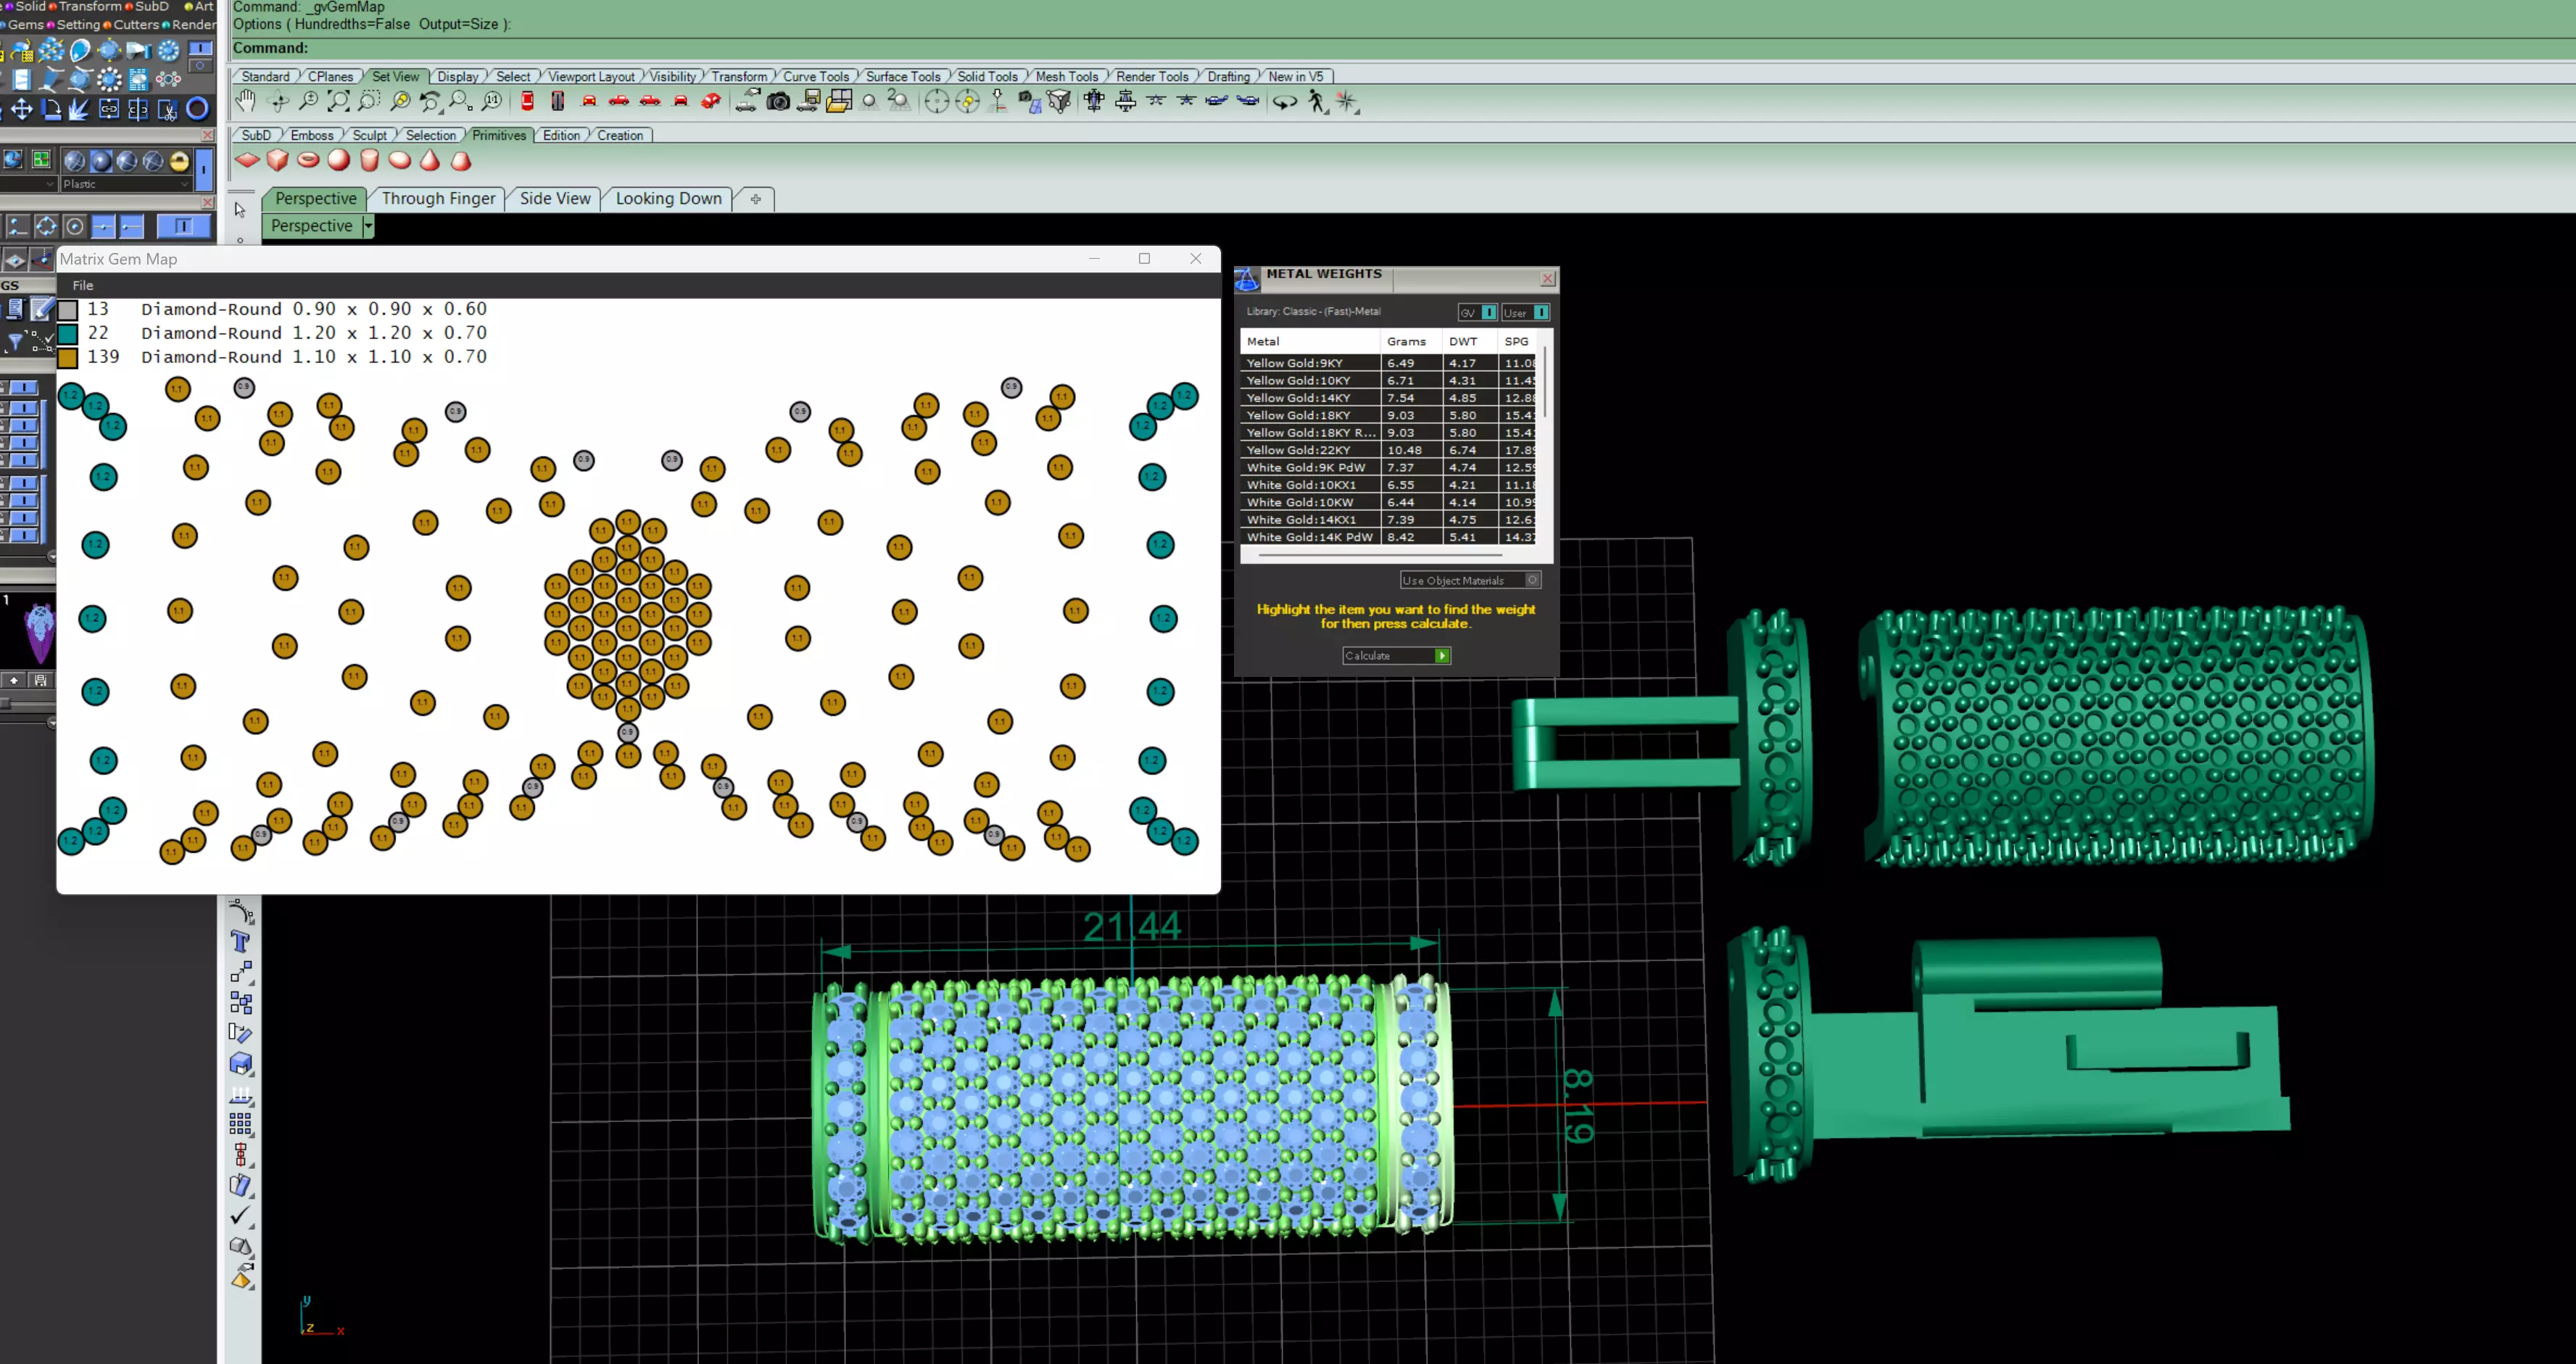Image resolution: width=2576 pixels, height=1364 pixels.
Task: Click the walk-about figure icon
Action: click(x=1317, y=101)
